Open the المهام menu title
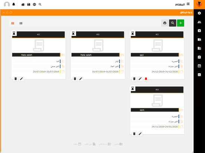Viewport: 205px width, 153px height. tap(180, 4)
